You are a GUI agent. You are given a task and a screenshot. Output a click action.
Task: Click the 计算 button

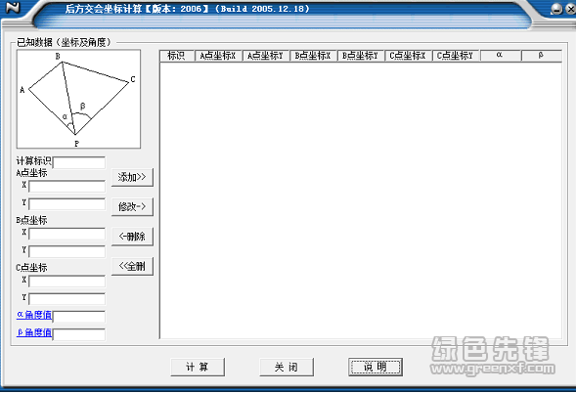[198, 367]
